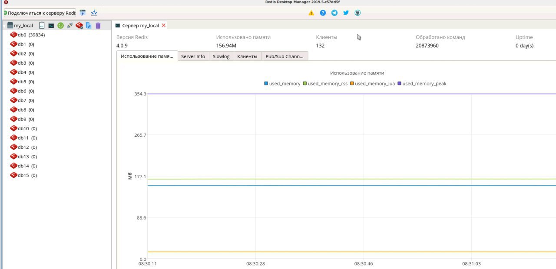Close the 'Сервер my_local' tab
556x269 pixels.
coord(164,26)
